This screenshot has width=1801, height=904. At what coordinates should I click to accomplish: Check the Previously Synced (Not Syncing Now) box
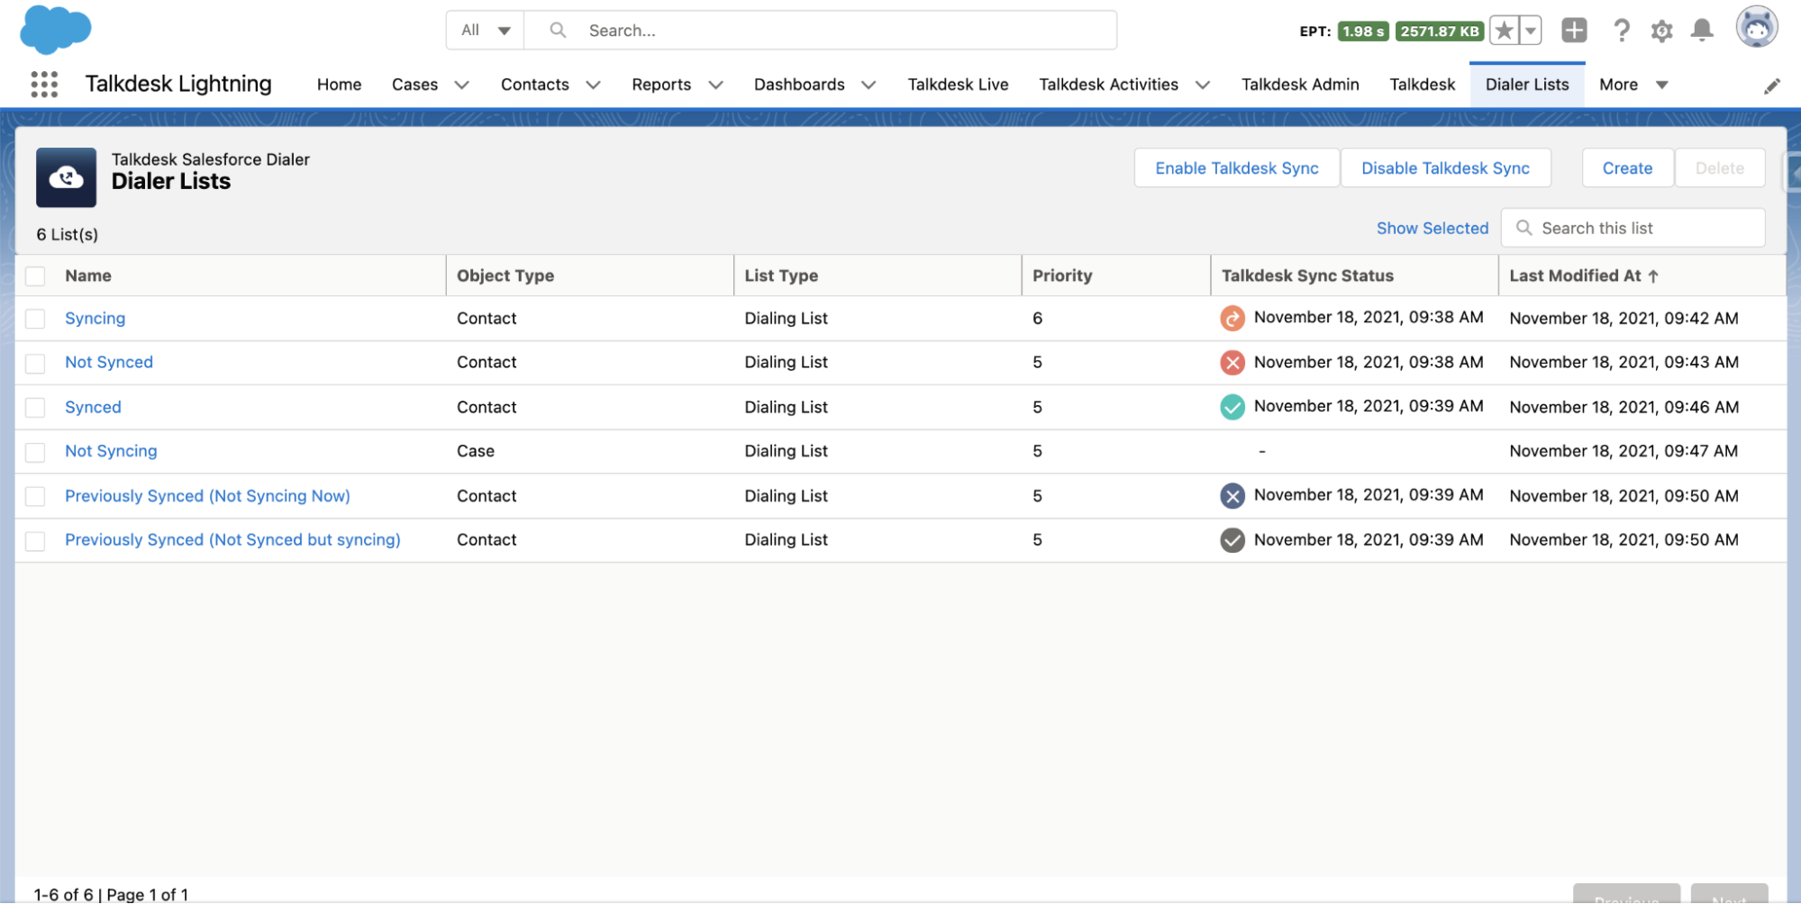(35, 496)
